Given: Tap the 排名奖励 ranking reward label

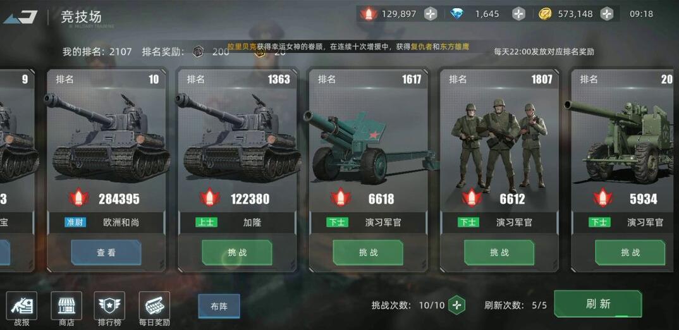Looking at the screenshot, I should 163,52.
